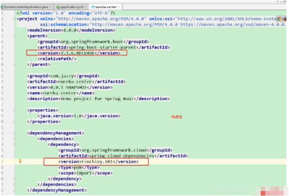The height and width of the screenshot is (196, 289).
Task: Click the closing </dependency> tag
Action: coord(65,179)
